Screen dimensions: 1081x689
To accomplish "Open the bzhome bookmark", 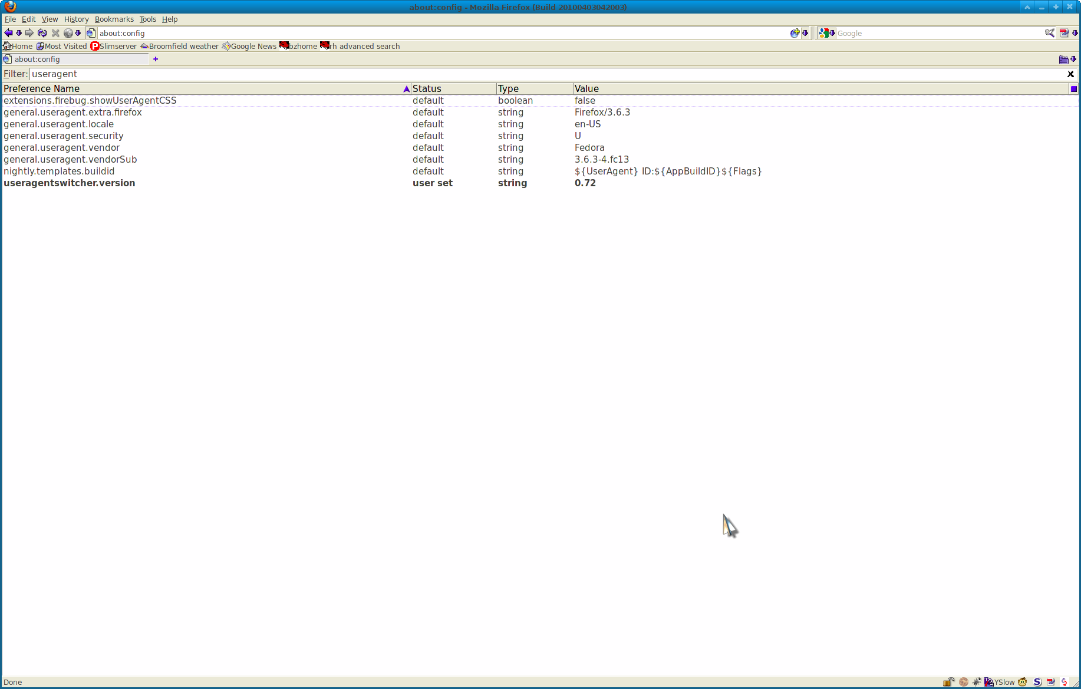I will tap(298, 46).
